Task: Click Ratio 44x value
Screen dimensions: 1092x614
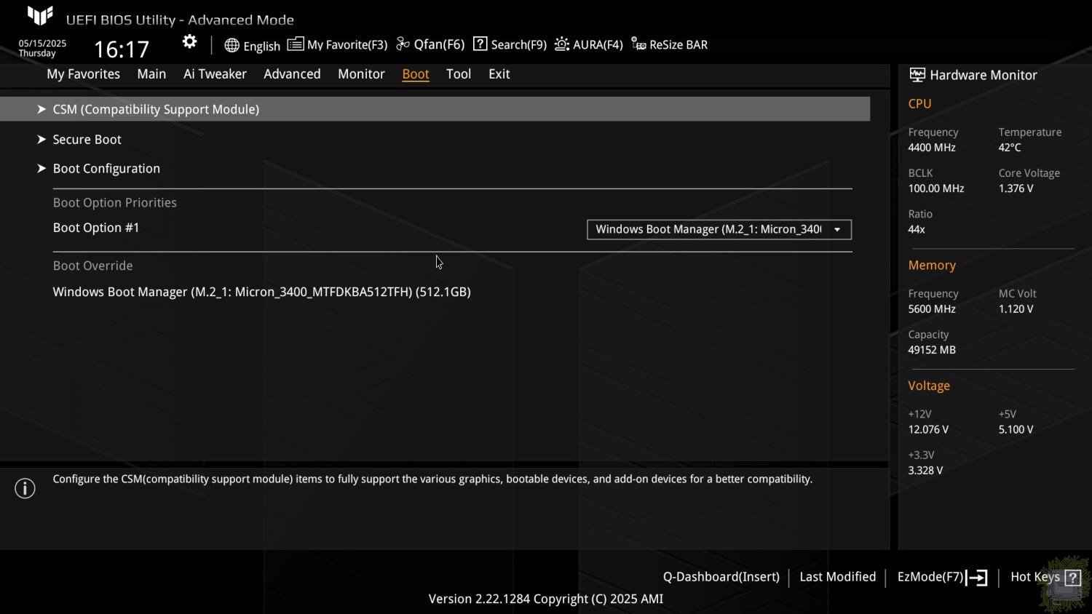Action: [917, 230]
